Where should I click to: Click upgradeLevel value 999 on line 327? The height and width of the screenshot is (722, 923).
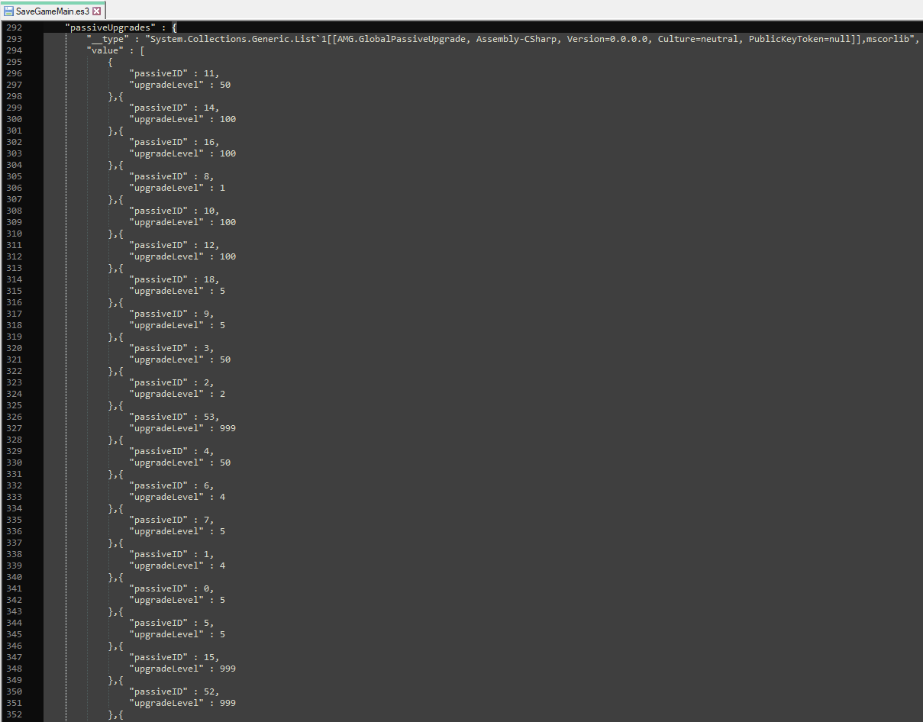[228, 428]
